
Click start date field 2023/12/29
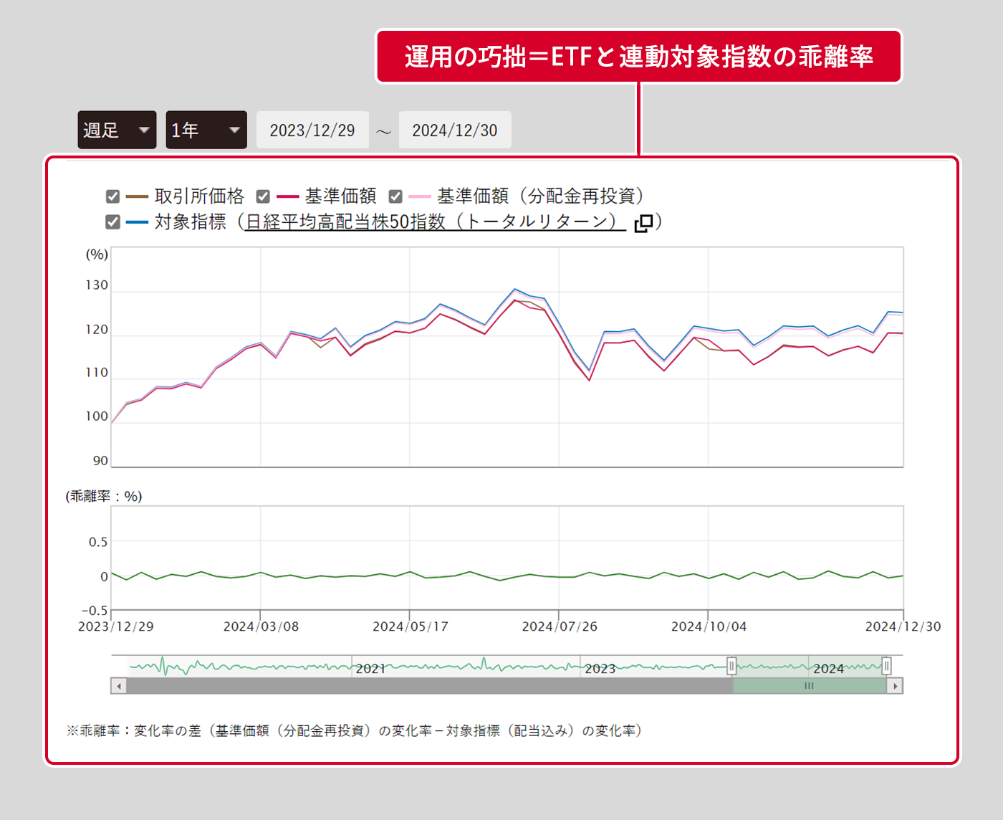click(312, 130)
